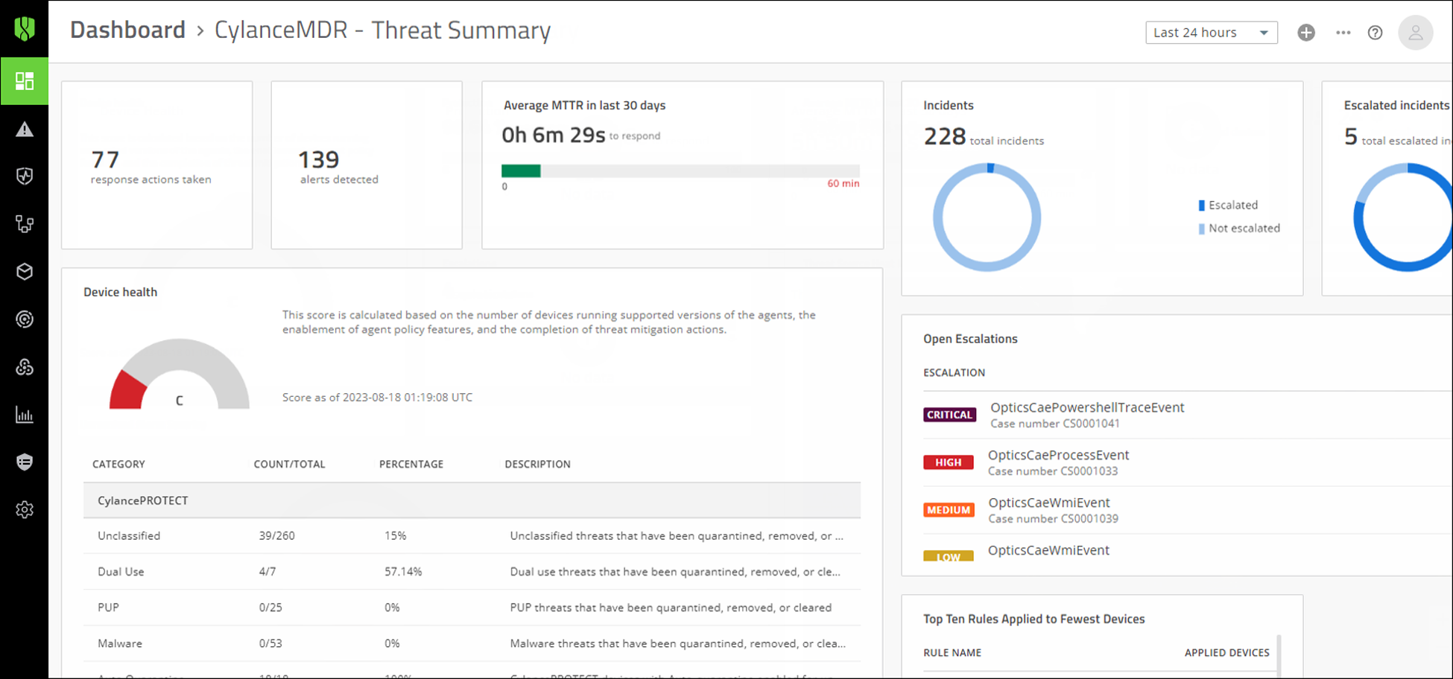Click the Cylance shield logo
This screenshot has width=1453, height=679.
(25, 29)
